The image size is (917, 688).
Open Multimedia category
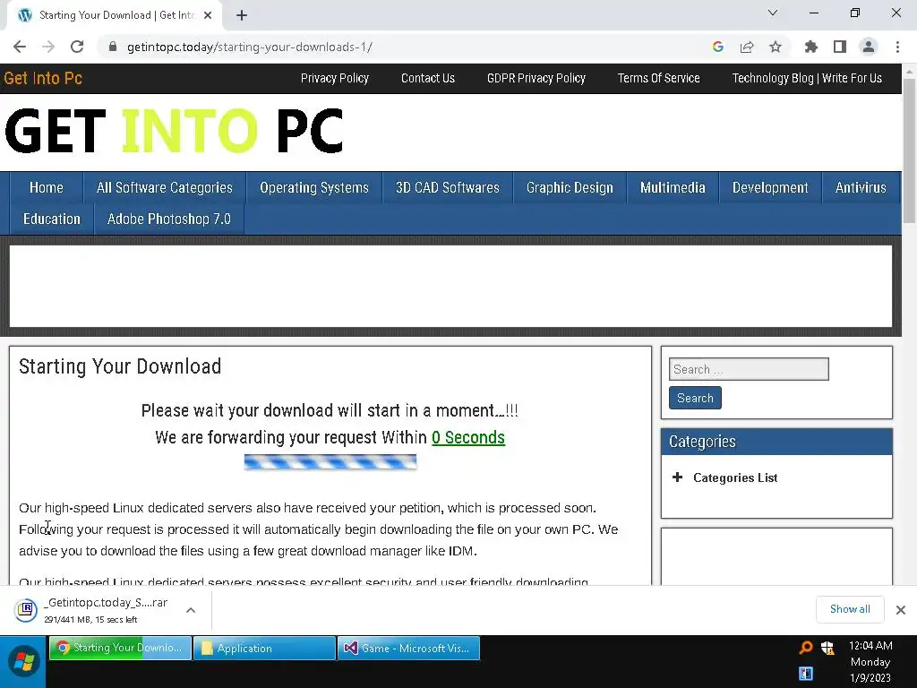click(x=673, y=188)
